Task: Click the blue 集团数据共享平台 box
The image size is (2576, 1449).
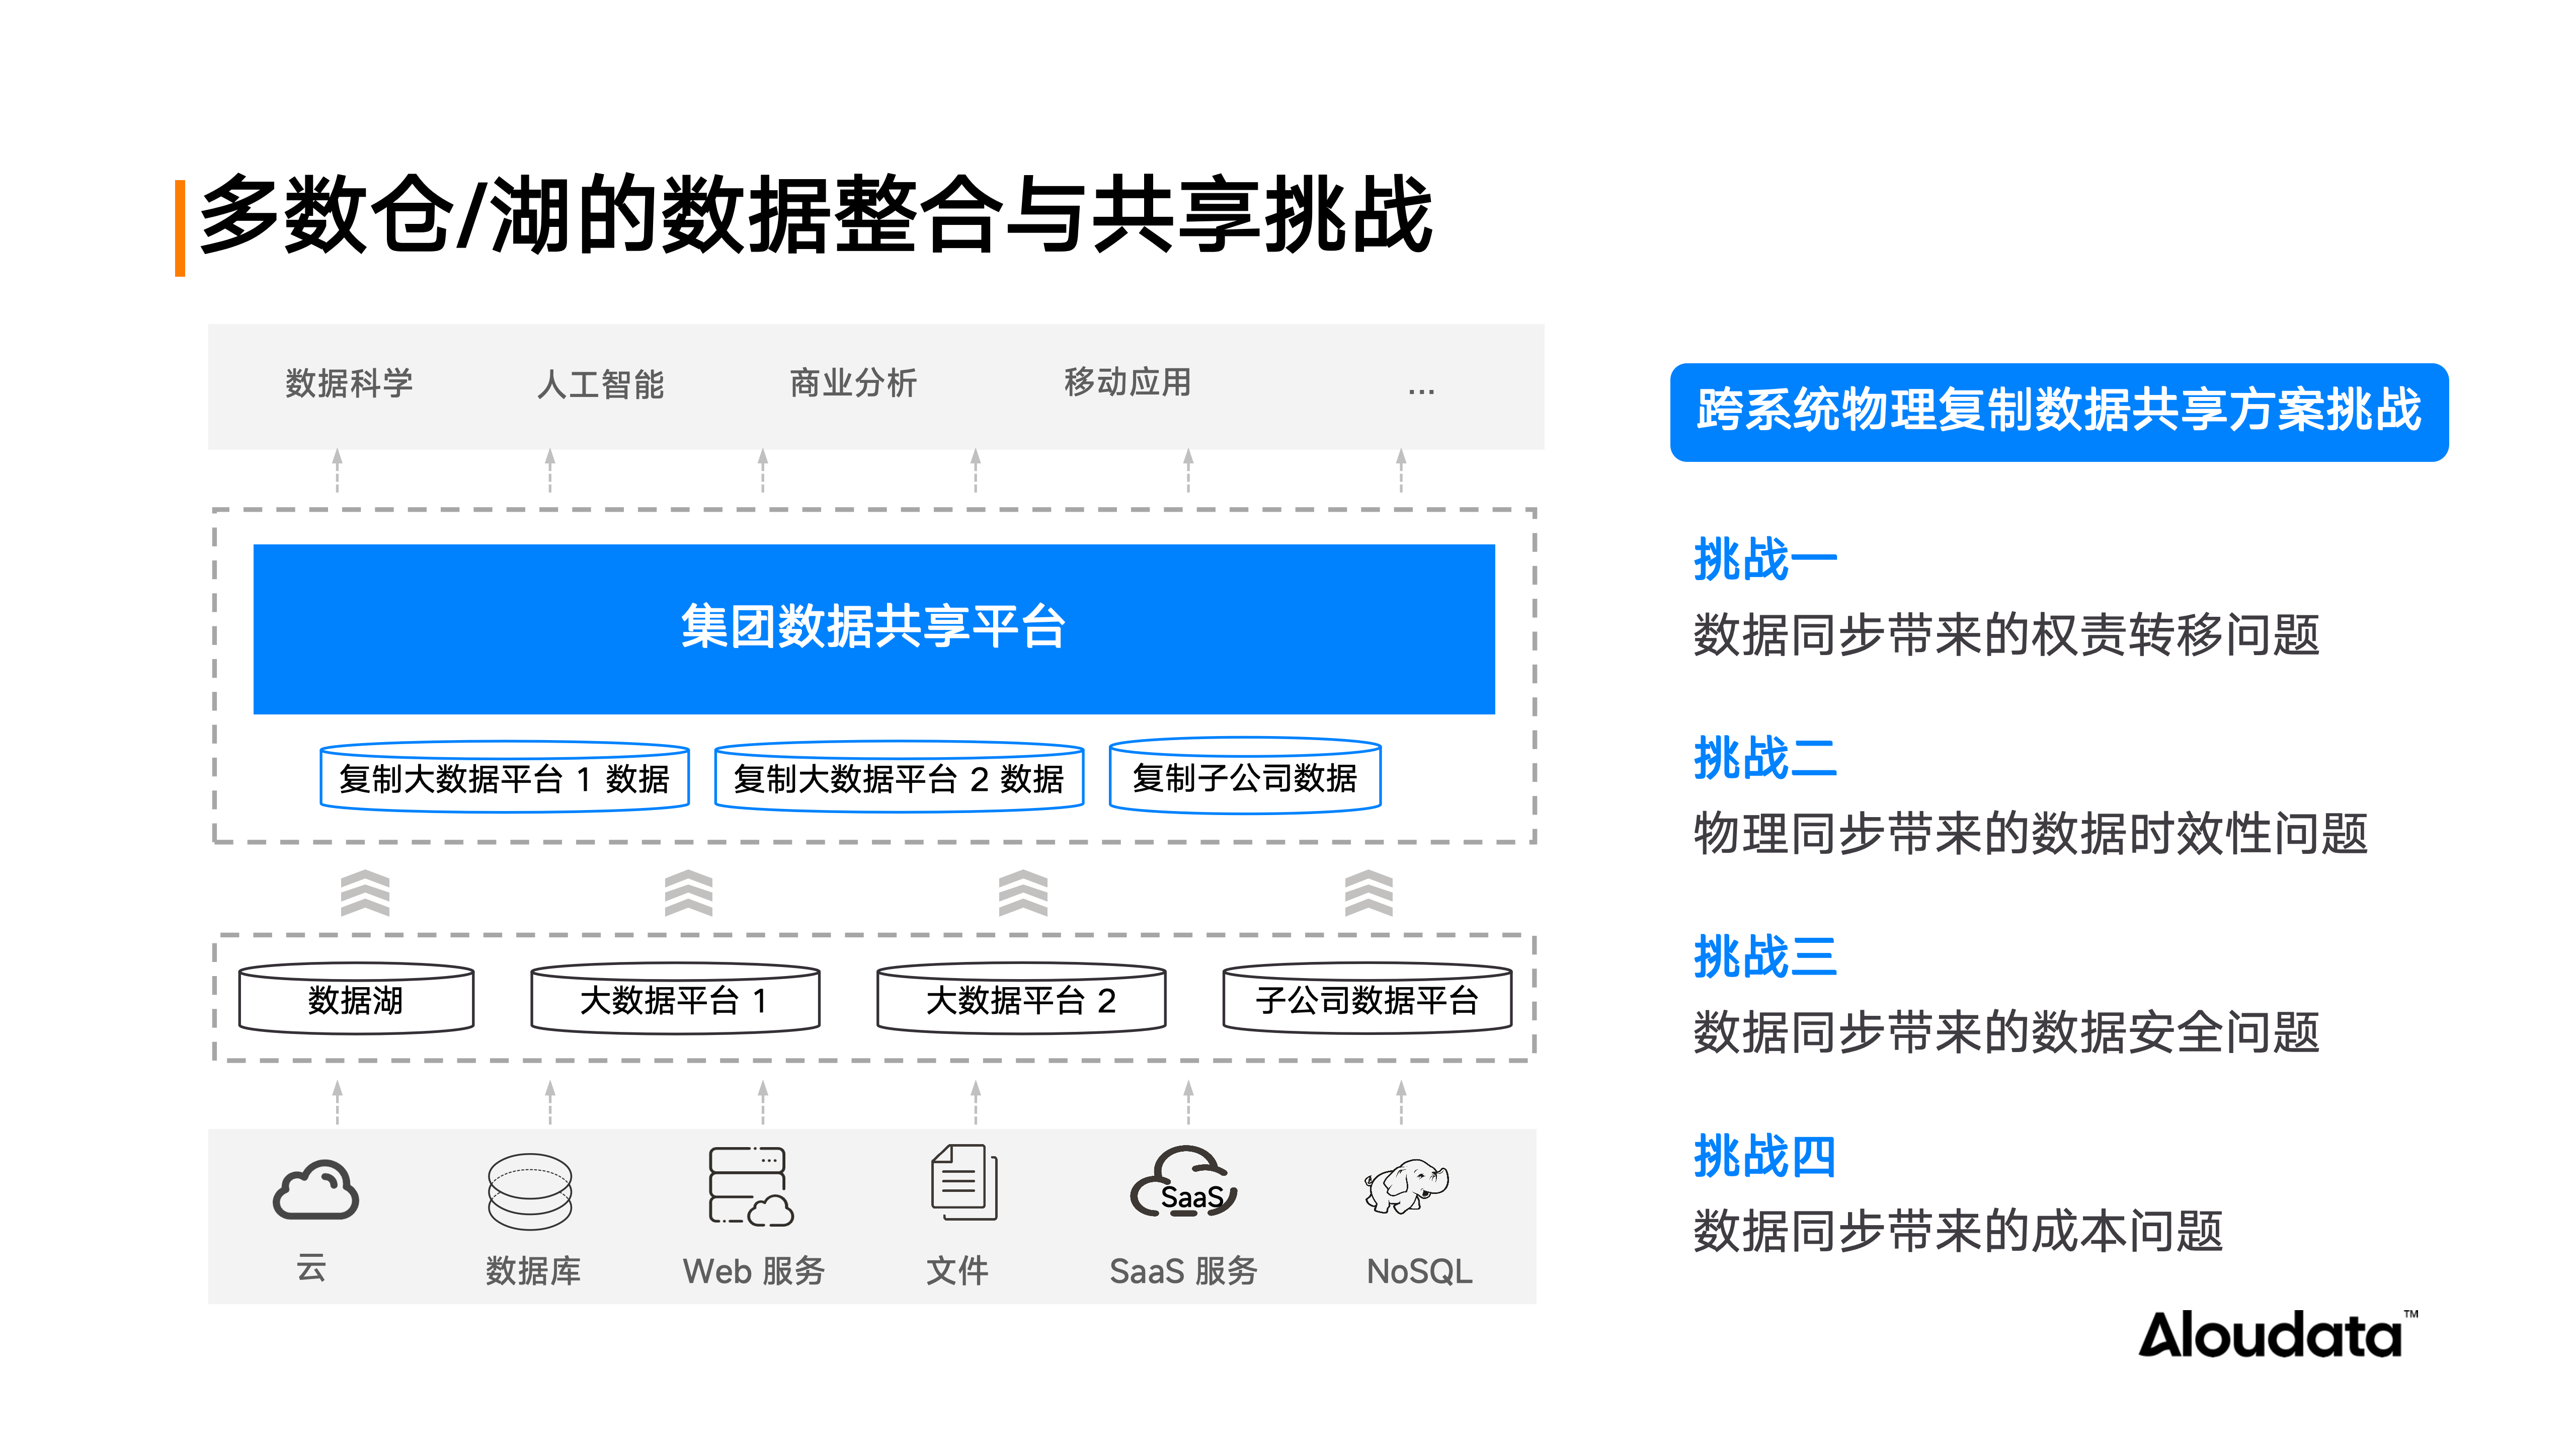Action: [873, 628]
